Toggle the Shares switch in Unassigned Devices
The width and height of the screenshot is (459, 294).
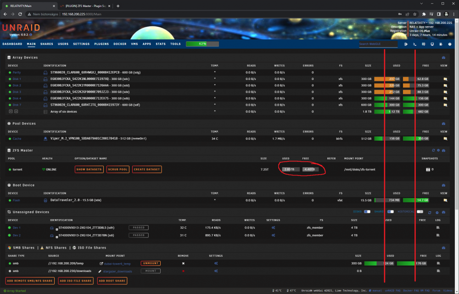point(391,212)
